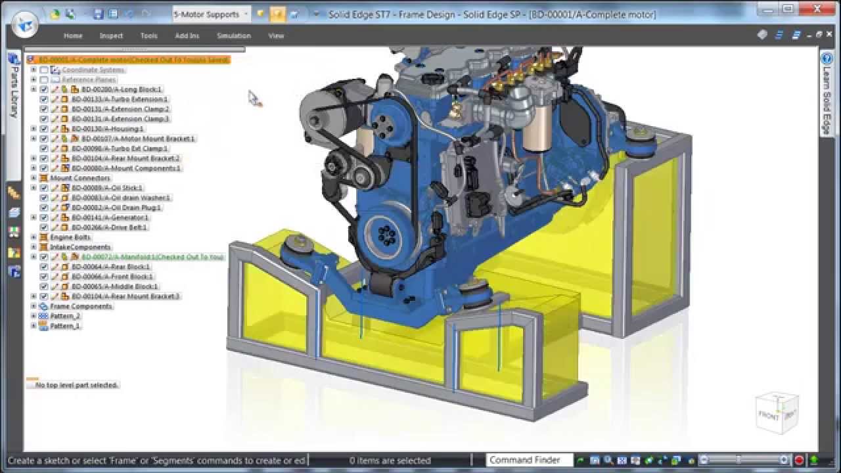
Task: Click the Fit view icon in status bar
Action: coord(622,461)
